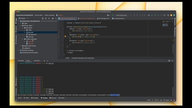Image resolution: width=192 pixels, height=108 pixels.
Task: Open Search Everywhere magnifier
Action: [168, 15]
